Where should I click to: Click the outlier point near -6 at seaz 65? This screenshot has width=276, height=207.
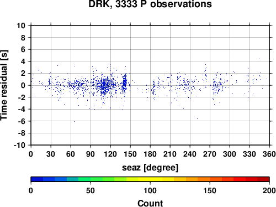click(x=74, y=121)
